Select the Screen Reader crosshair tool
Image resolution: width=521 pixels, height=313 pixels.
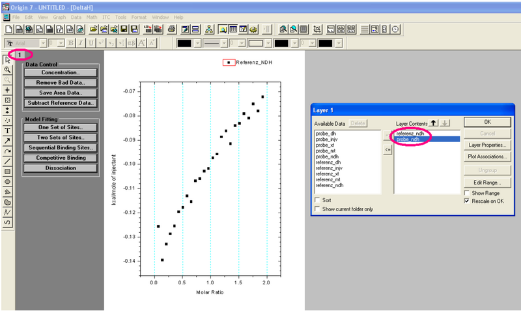7,90
